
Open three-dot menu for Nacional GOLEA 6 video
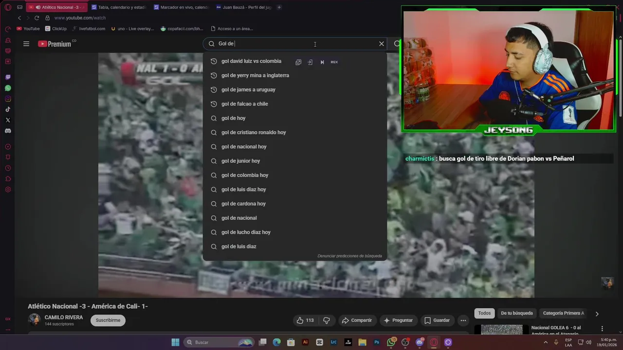coord(602,329)
